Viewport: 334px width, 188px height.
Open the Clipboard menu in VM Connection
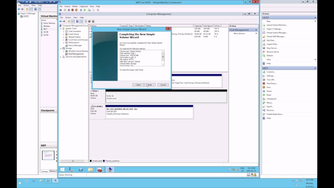coord(83,6)
